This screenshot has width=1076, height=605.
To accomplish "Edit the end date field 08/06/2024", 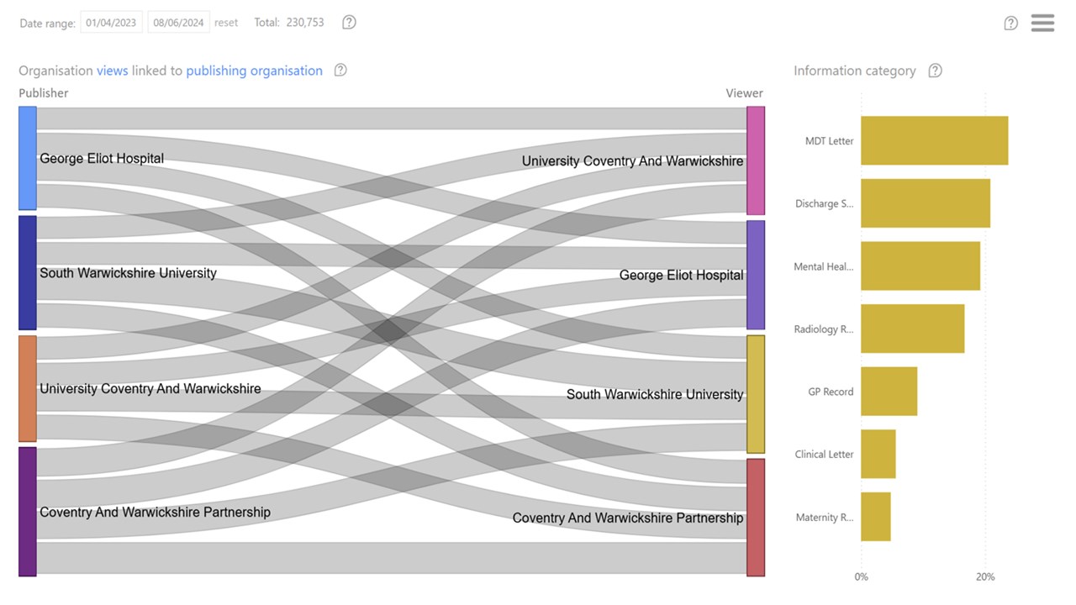I will click(x=179, y=23).
